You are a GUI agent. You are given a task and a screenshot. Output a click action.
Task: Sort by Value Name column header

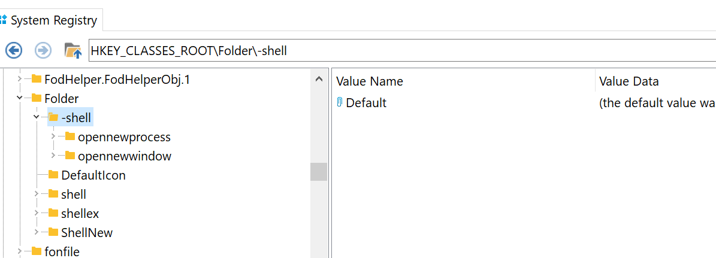pyautogui.click(x=463, y=81)
